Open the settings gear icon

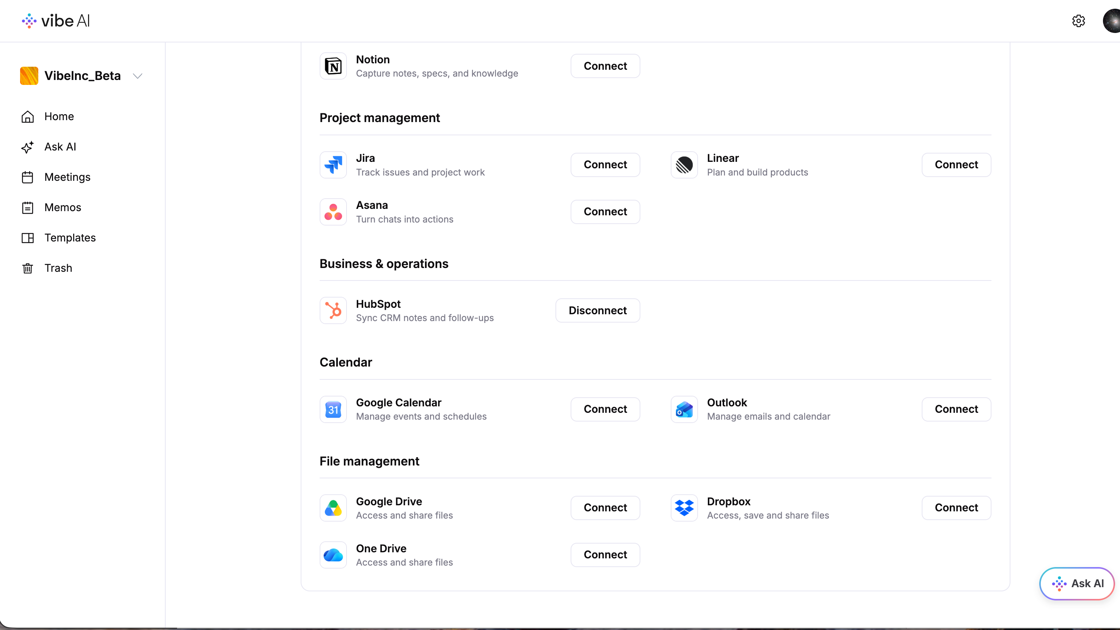[x=1078, y=21]
